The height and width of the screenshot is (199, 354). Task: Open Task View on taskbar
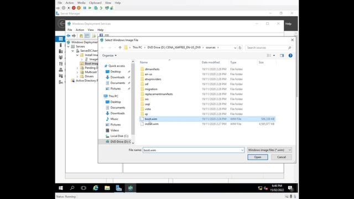84,188
